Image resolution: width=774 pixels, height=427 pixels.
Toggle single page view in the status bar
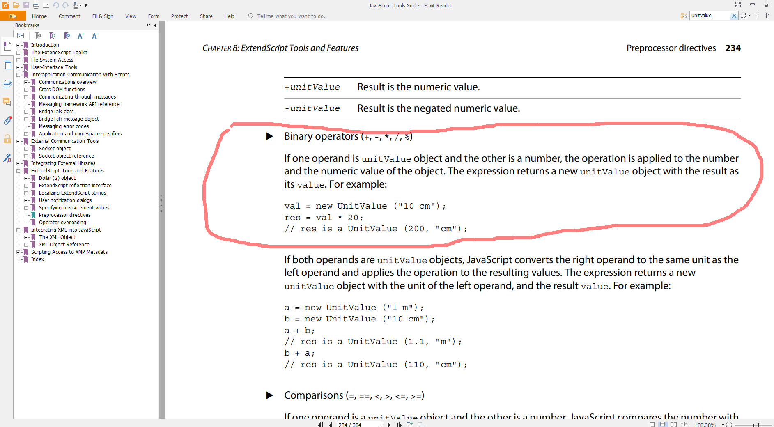point(652,424)
